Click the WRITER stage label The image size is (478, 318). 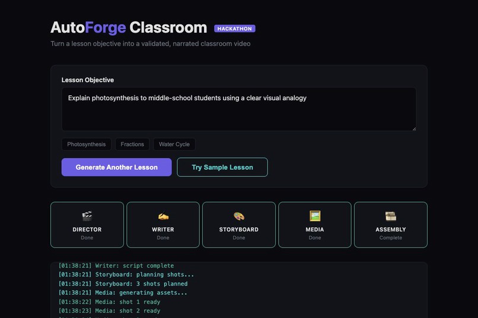[x=162, y=229]
